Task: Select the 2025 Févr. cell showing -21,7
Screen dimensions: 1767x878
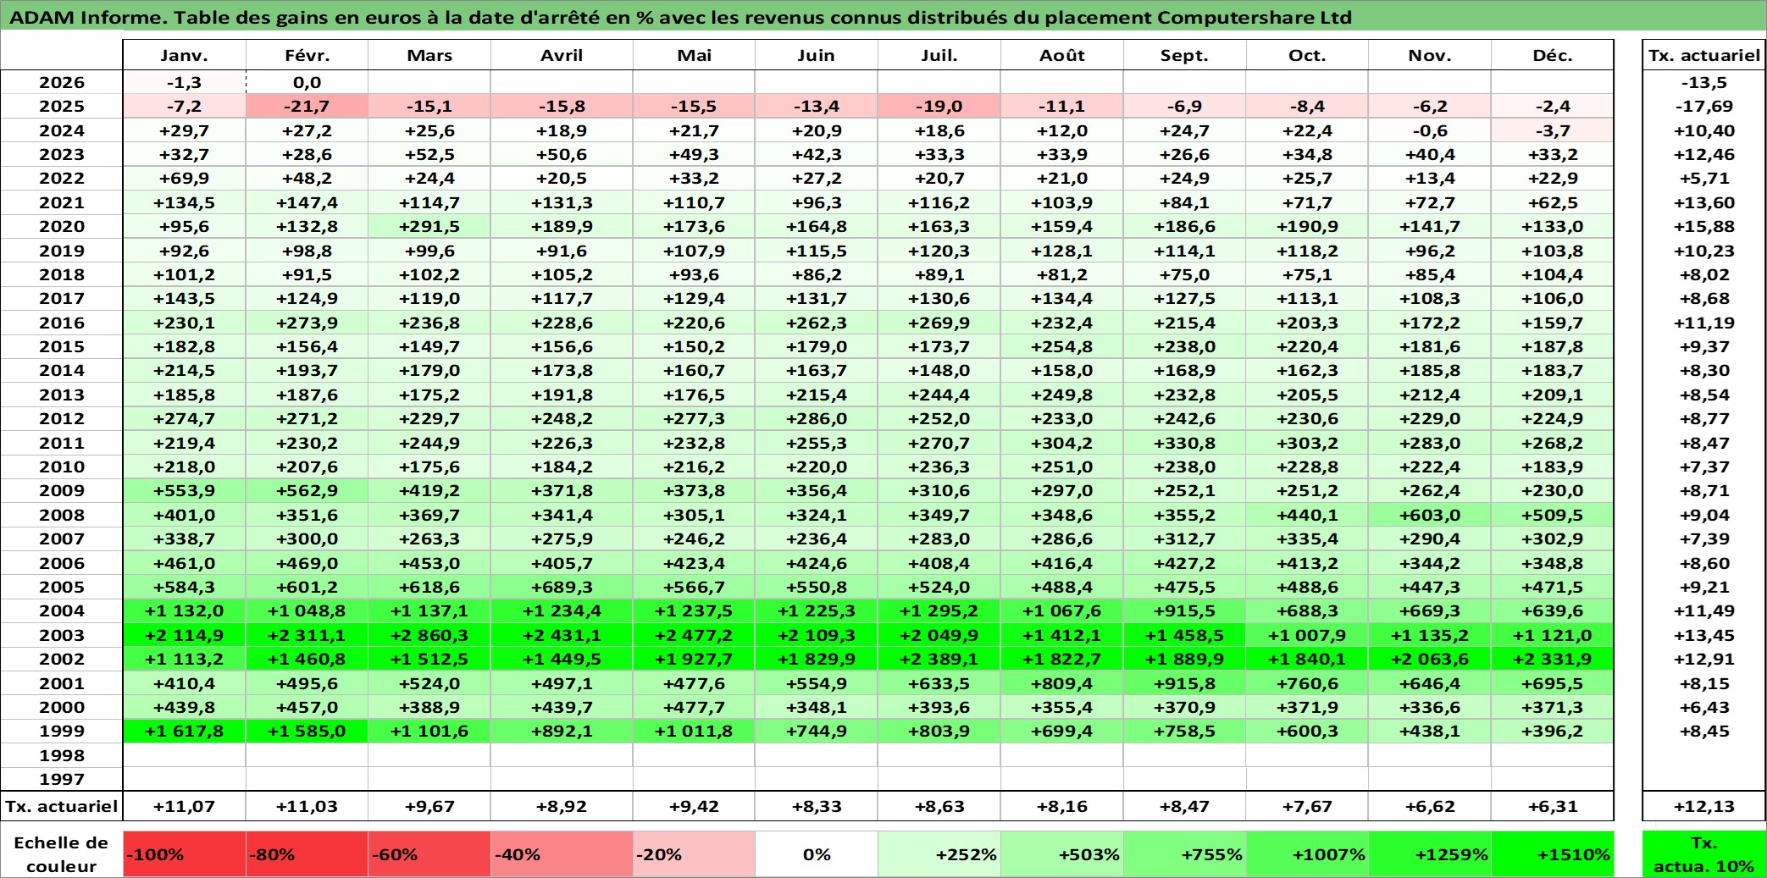Action: click(307, 106)
